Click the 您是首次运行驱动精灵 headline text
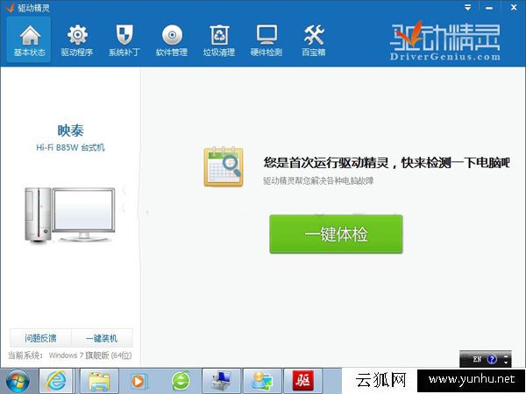Viewport: 526px width, 394px height. pyautogui.click(x=387, y=163)
